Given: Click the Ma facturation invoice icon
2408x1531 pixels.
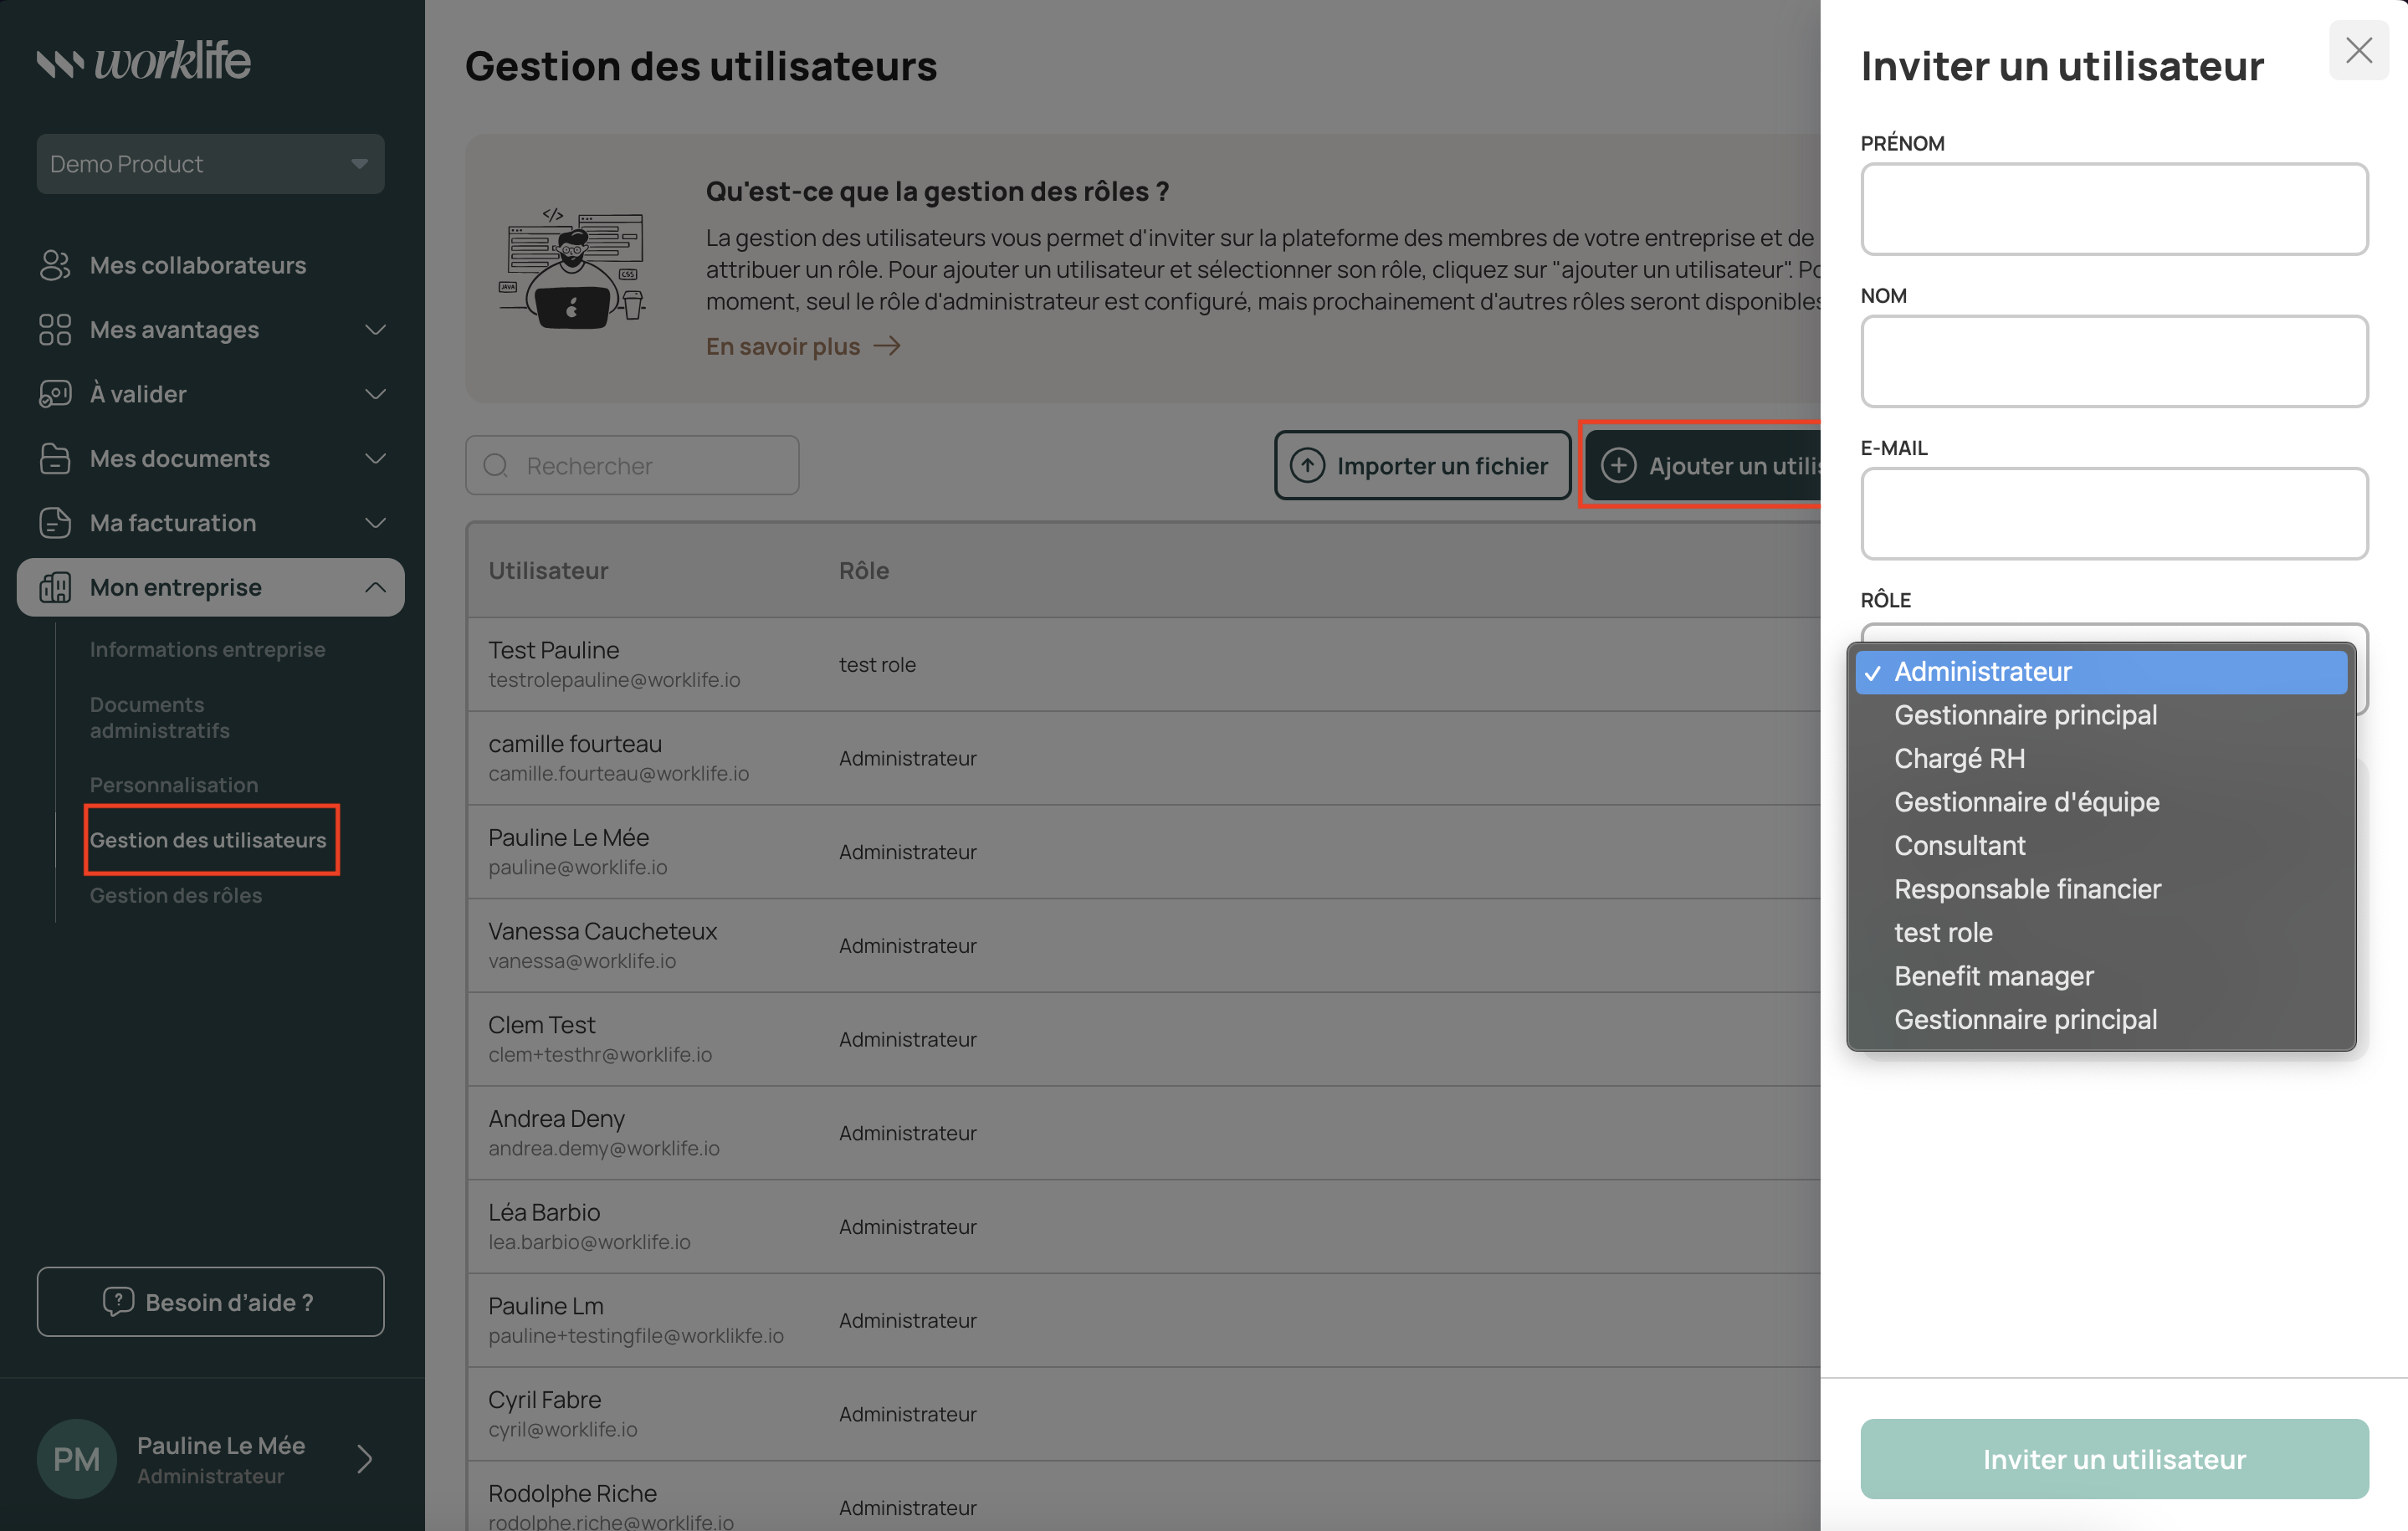Looking at the screenshot, I should point(55,523).
